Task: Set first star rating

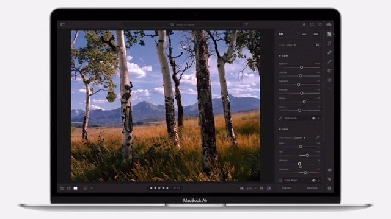Action: point(151,188)
